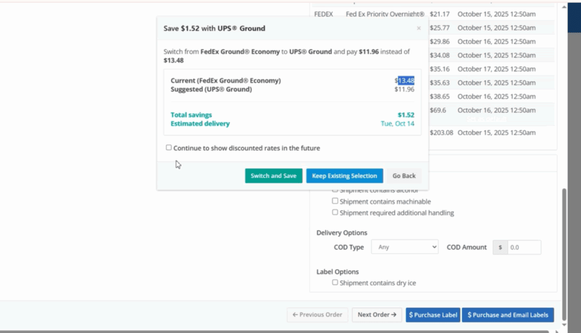Image resolution: width=581 pixels, height=333 pixels.
Task: Tick Shipment required additional handling
Action: coord(335,212)
